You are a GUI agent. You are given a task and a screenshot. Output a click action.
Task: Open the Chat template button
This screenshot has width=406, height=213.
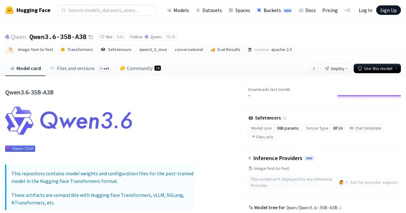[x=365, y=128]
